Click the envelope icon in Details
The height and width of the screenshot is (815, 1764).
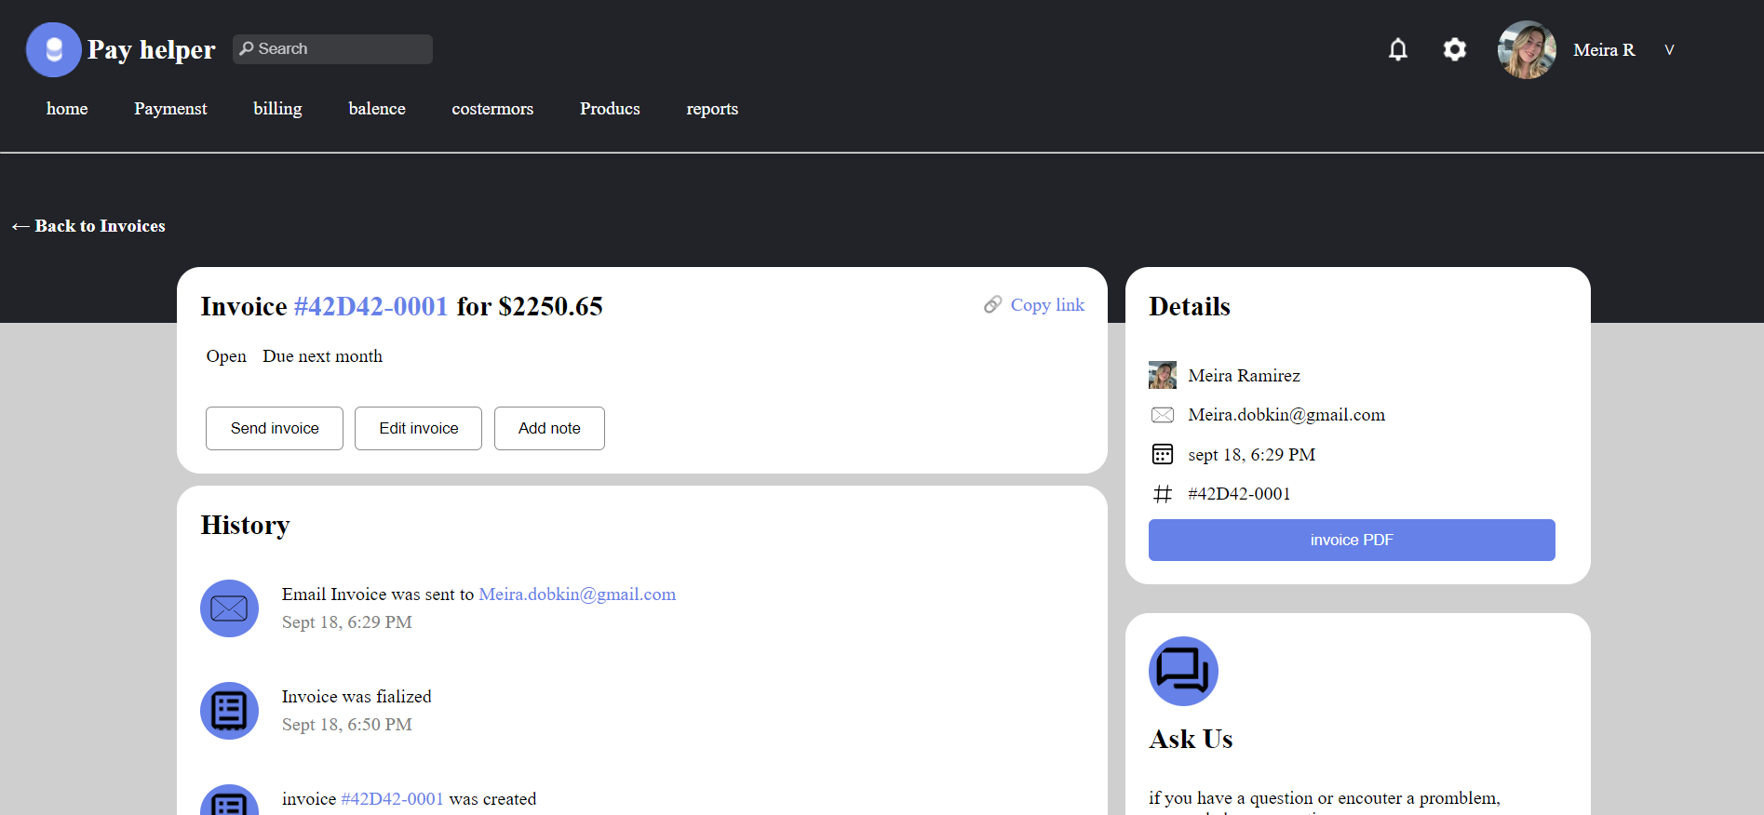(1163, 415)
